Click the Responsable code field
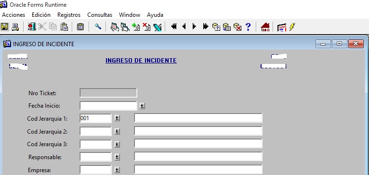369x175 pixels. [x=95, y=157]
